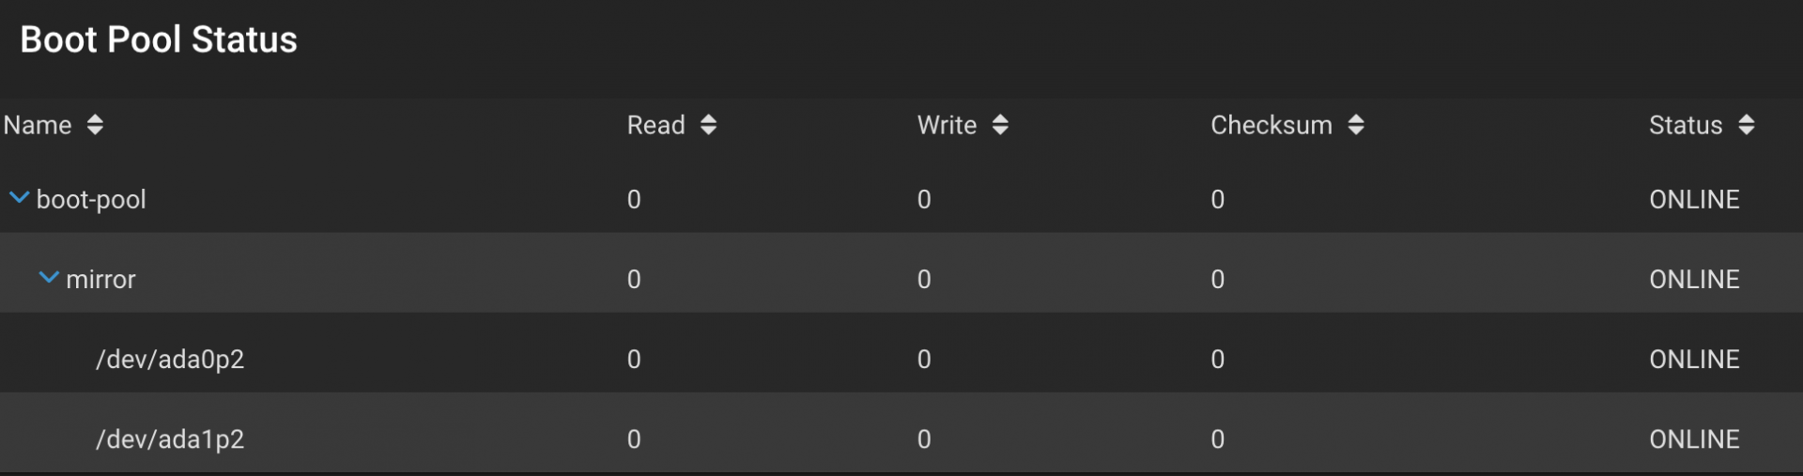Viewport: 1803px width, 476px height.
Task: Click the Checksum column sort arrows
Action: coord(1356,125)
